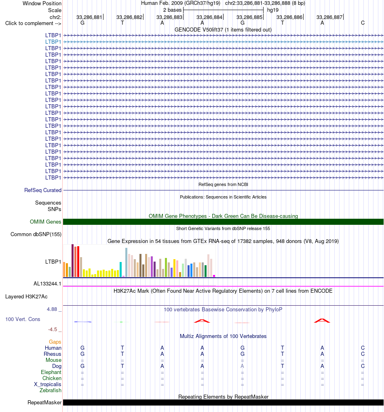The width and height of the screenshot is (384, 412).
Task: Click the '100 Vert. Cons' track label
Action: (23, 319)
